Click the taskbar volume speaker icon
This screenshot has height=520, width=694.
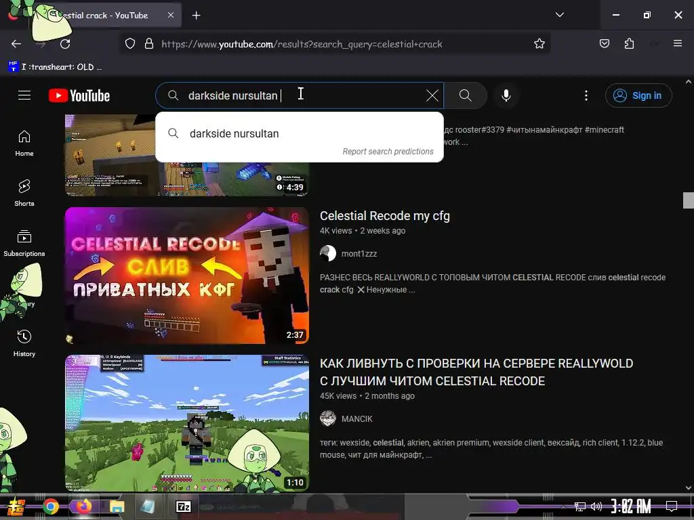pyautogui.click(x=596, y=506)
